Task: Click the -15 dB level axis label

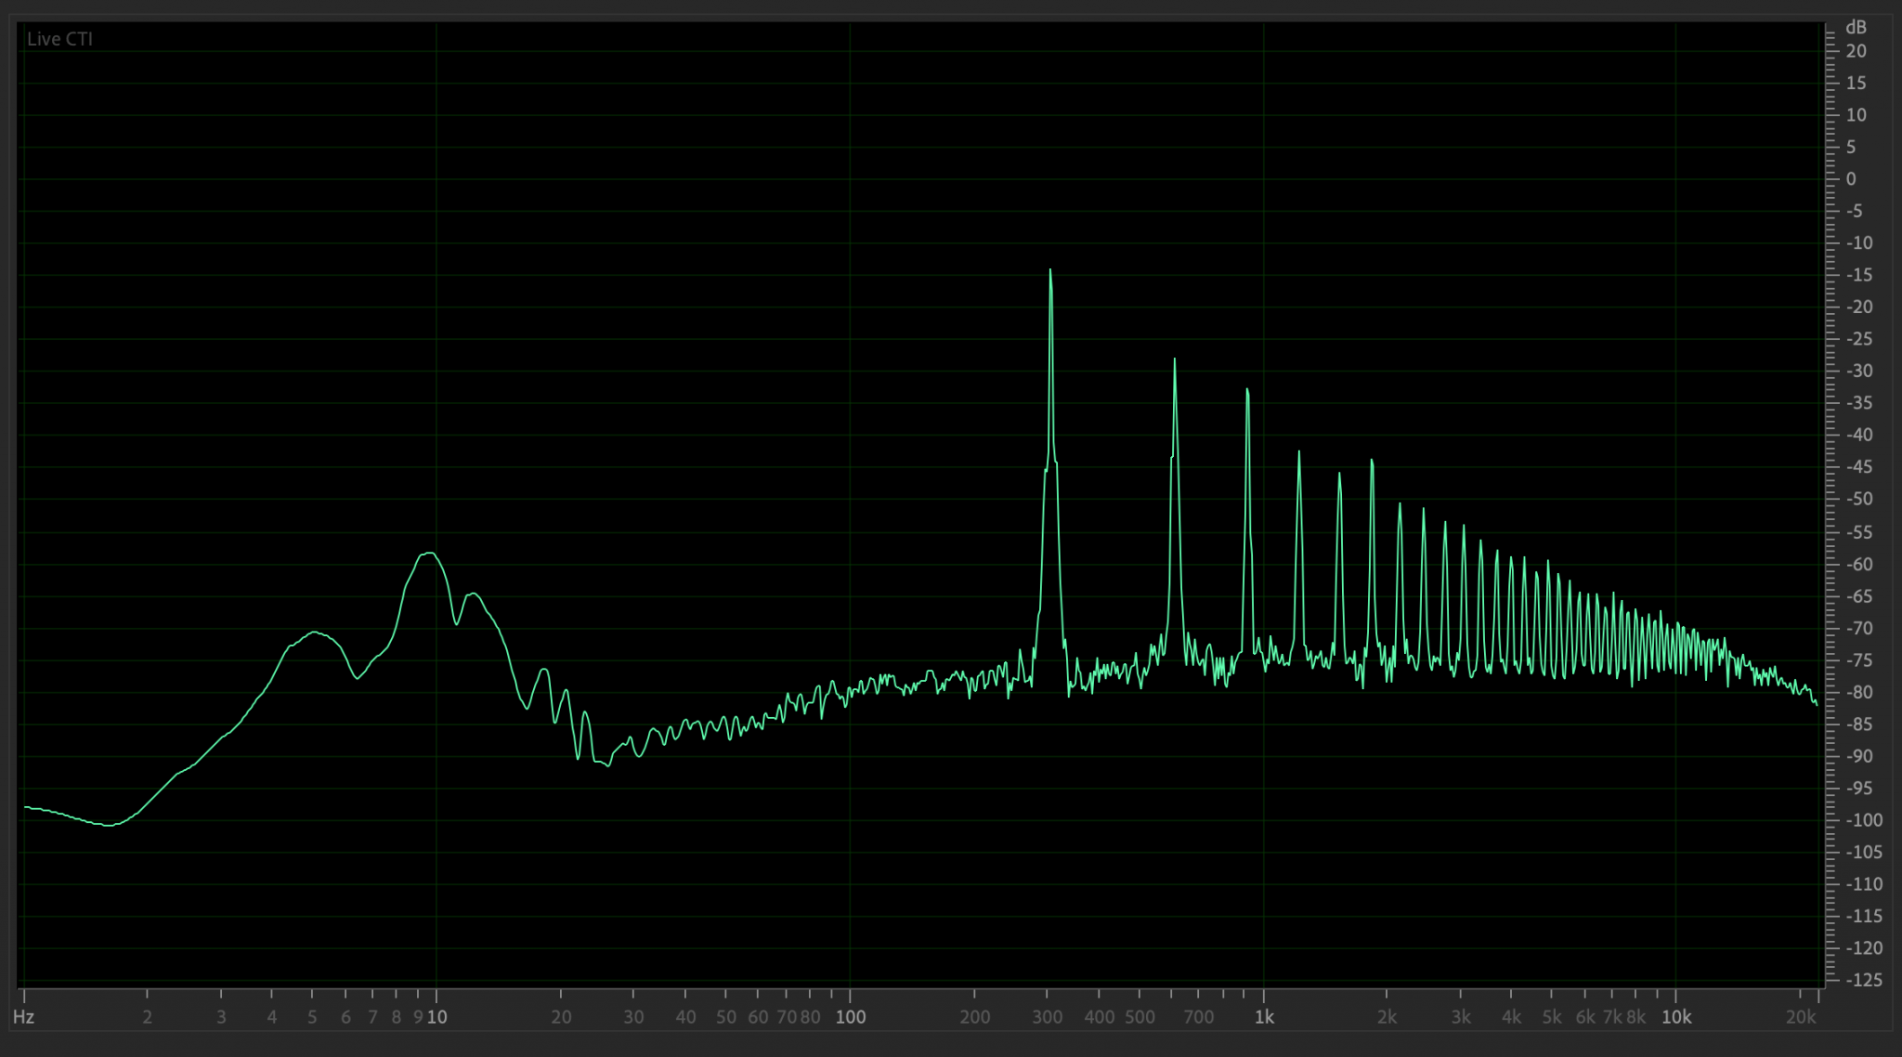Action: pos(1859,275)
